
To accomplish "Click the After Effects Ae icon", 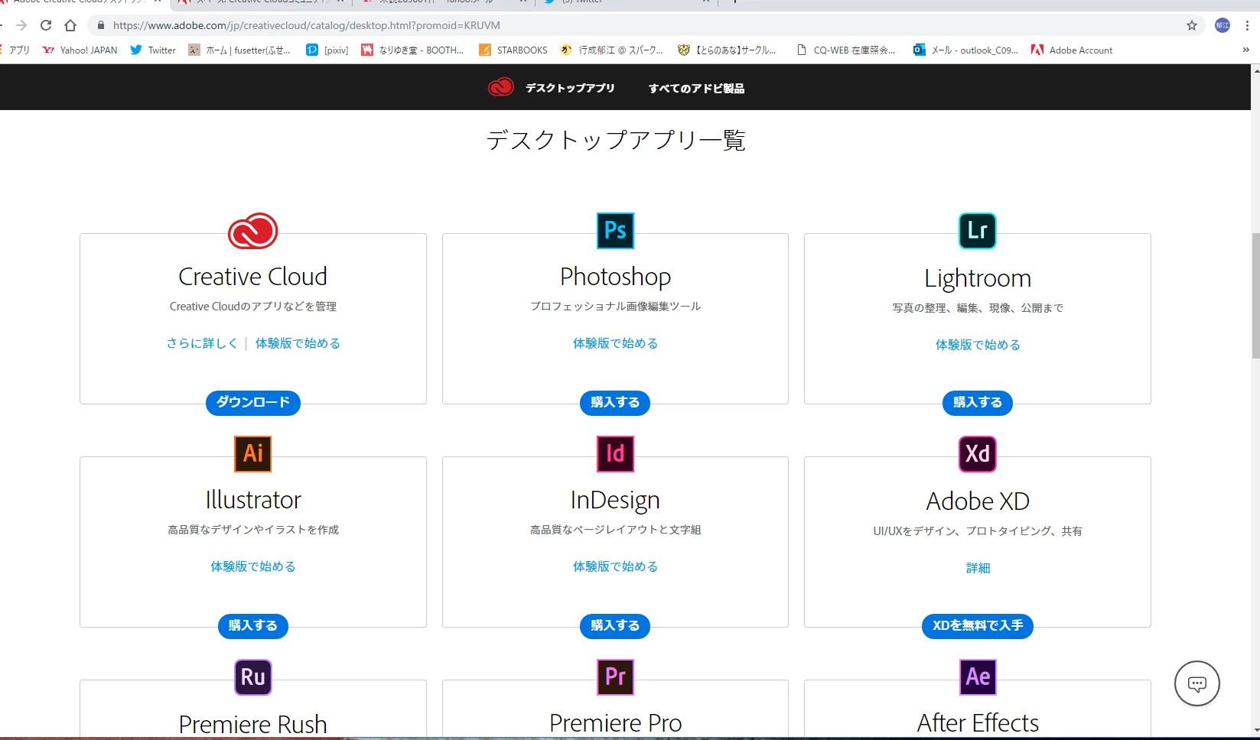I will click(x=978, y=677).
